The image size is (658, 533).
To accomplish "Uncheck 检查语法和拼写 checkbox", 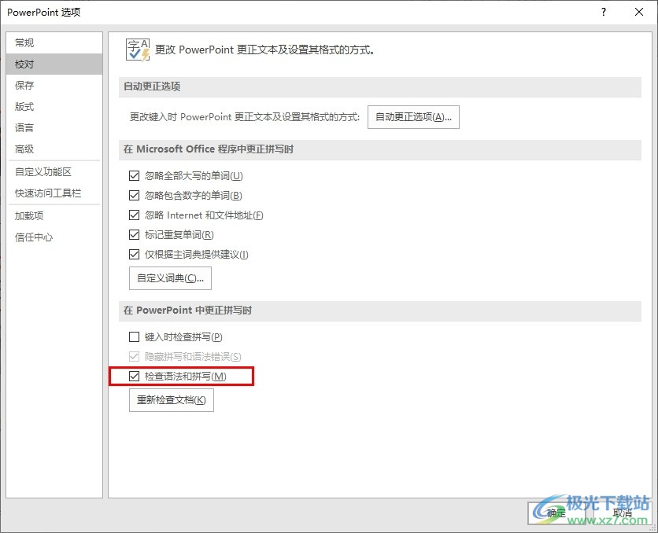I will [135, 377].
